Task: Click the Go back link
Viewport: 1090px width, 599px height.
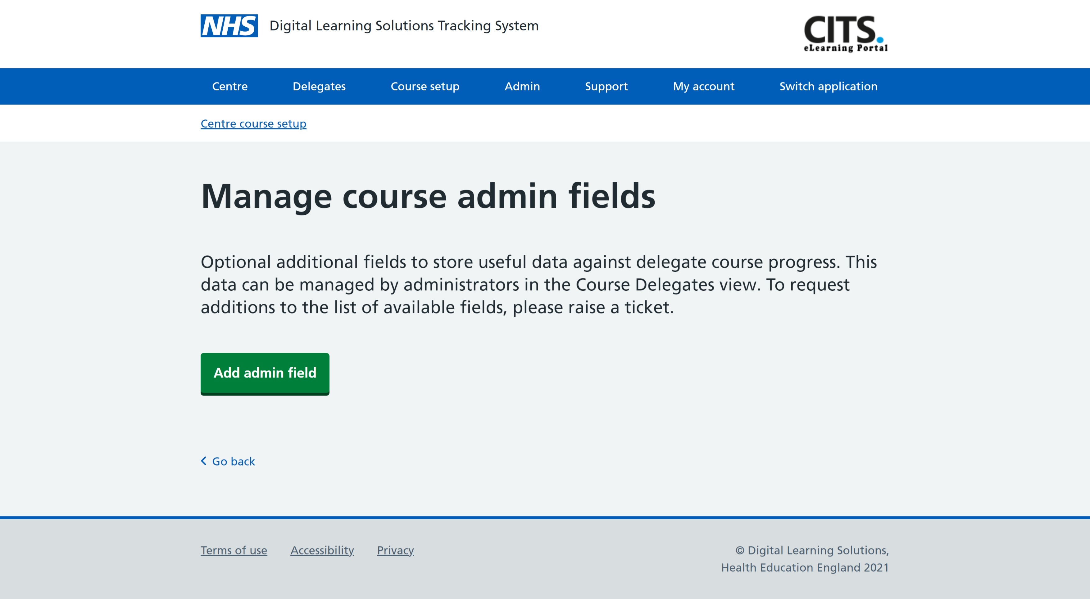Action: pos(233,461)
